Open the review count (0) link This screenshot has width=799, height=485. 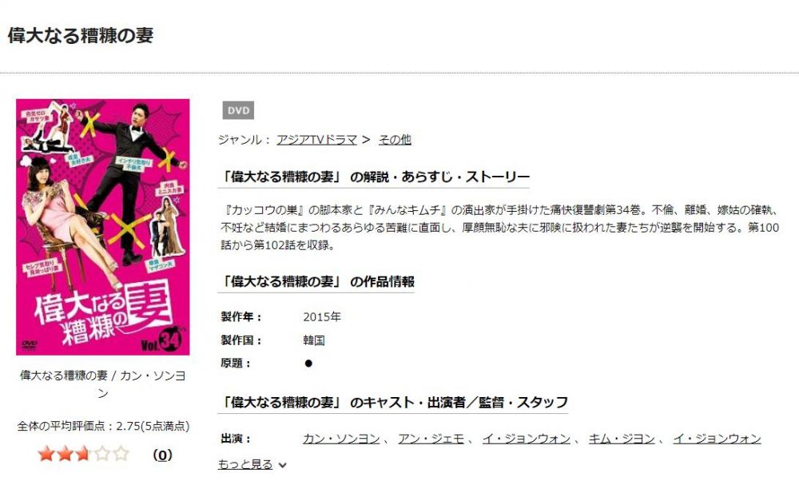[x=162, y=455]
